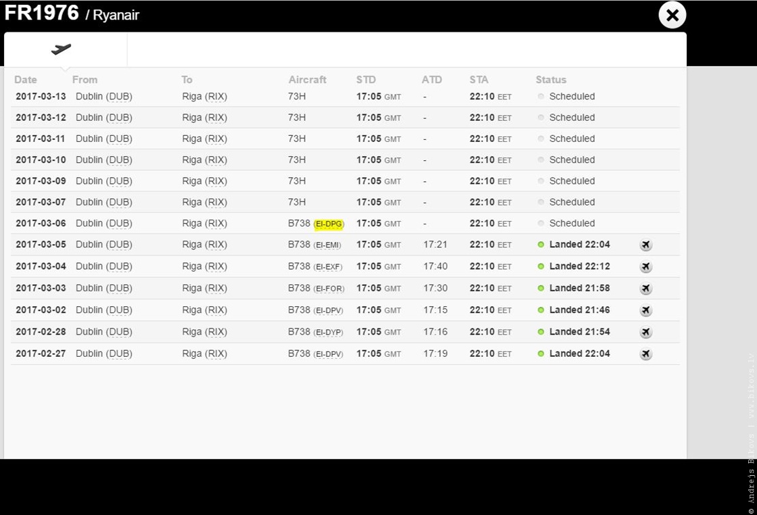
Task: Click playback icon for 2017-03-05 flight
Action: click(645, 245)
